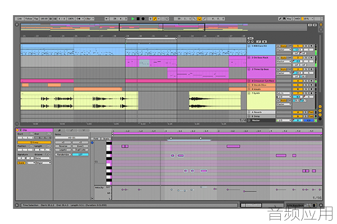
Task: Toggle activator of 808 Core Kit track
Action: [298, 46]
